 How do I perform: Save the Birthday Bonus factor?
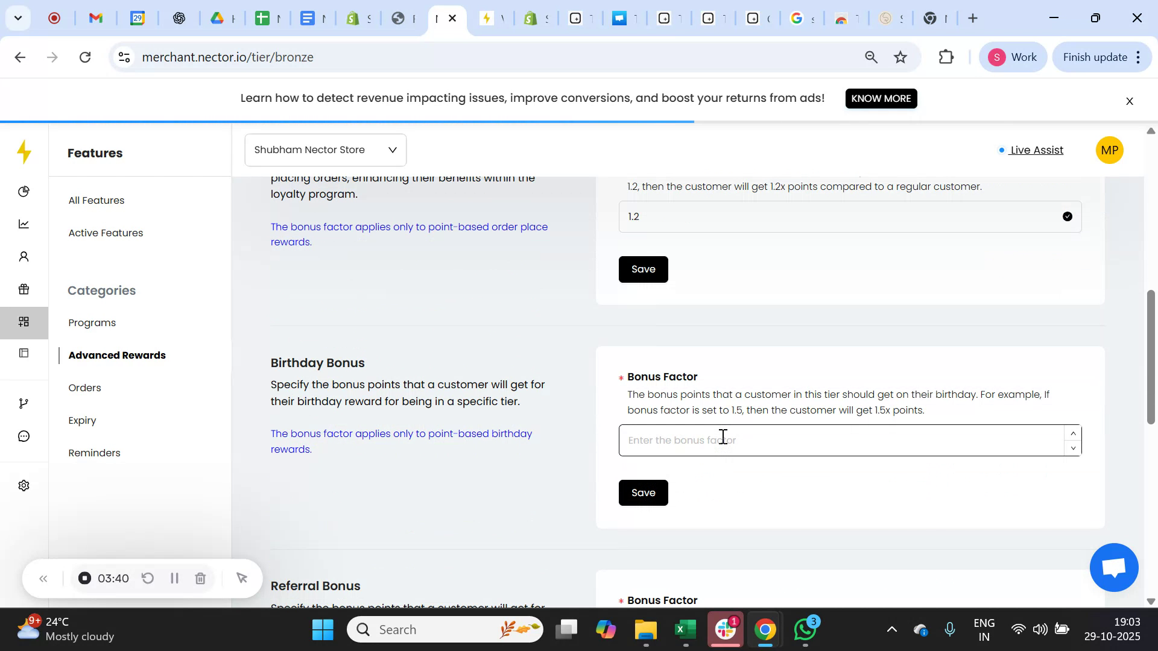[643, 492]
